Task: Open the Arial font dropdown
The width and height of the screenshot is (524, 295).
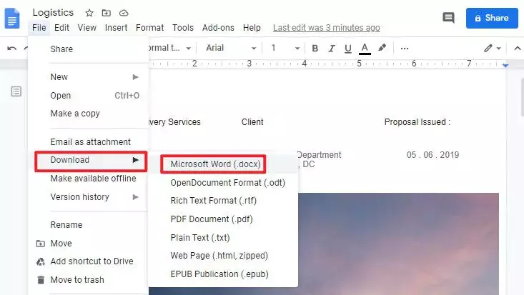Action: (x=231, y=48)
